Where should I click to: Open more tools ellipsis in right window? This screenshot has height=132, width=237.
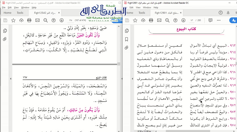(219, 20)
